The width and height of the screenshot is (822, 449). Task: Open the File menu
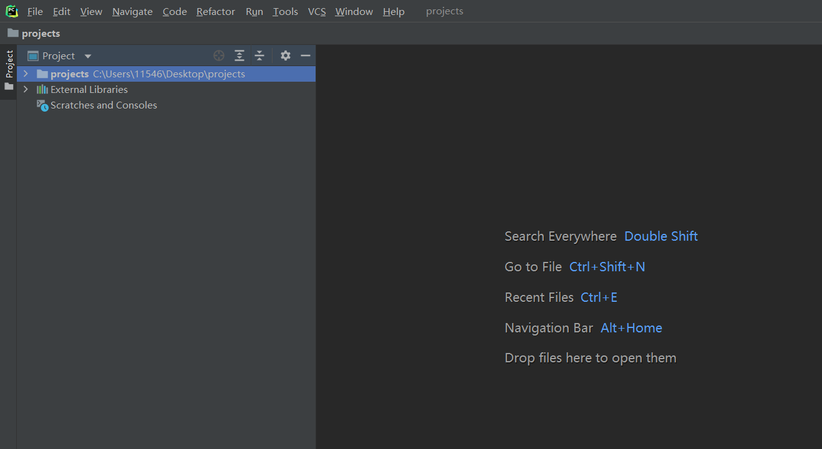[x=35, y=11]
